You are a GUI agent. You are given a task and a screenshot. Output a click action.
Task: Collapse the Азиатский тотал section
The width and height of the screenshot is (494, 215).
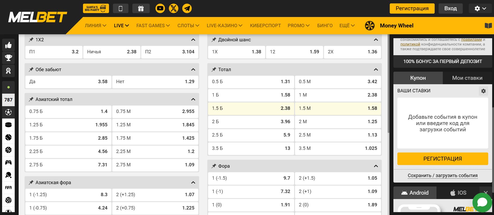click(x=193, y=99)
